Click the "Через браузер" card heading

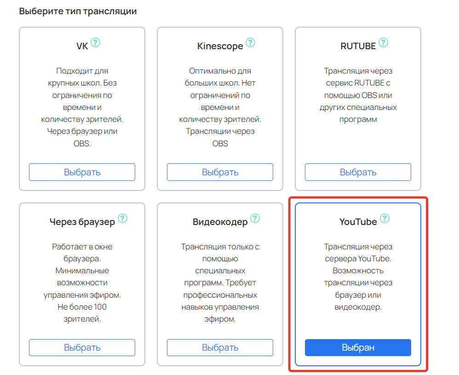pos(82,222)
